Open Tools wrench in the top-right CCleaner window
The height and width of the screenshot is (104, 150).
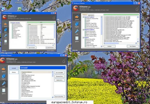coord(77,32)
